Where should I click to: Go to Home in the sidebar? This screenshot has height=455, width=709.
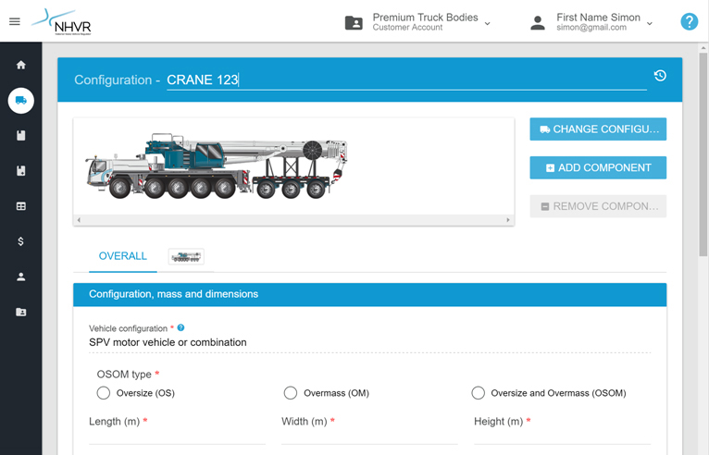pos(21,66)
